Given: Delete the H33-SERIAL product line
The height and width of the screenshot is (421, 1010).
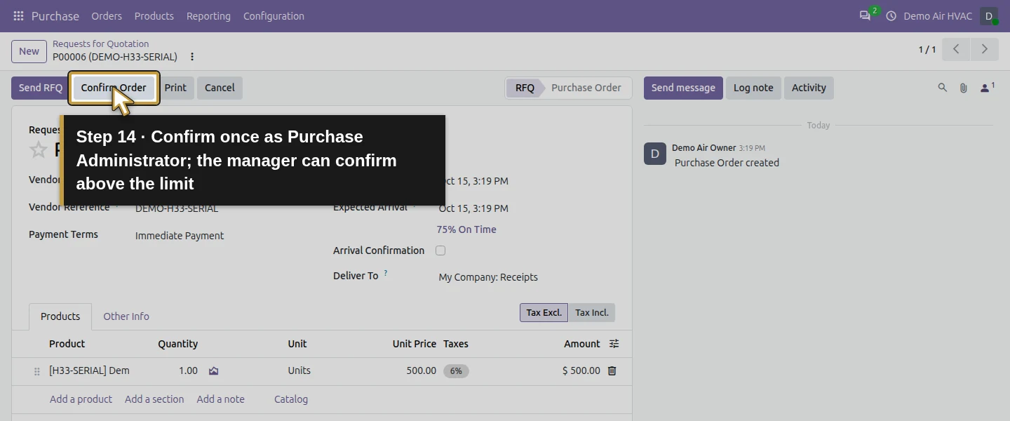Looking at the screenshot, I should [612, 370].
